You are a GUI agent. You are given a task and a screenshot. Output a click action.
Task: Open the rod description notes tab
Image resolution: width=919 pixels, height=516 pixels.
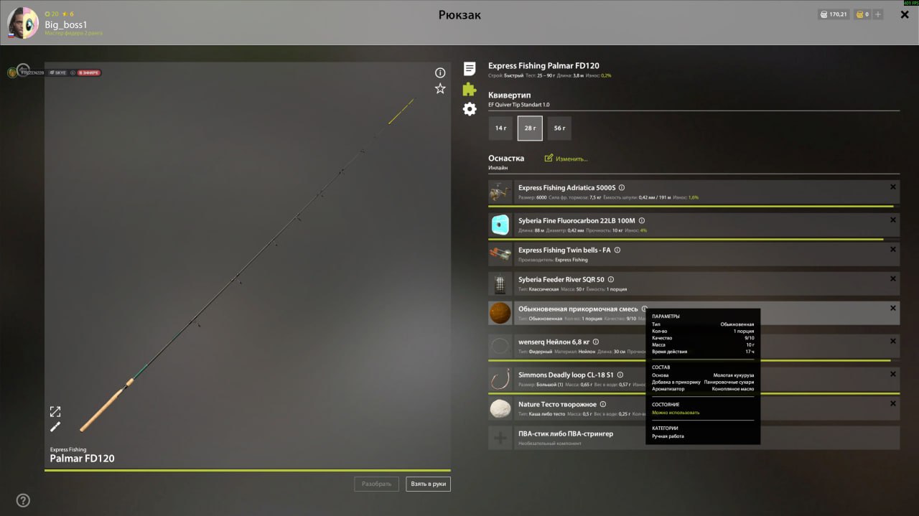(470, 69)
